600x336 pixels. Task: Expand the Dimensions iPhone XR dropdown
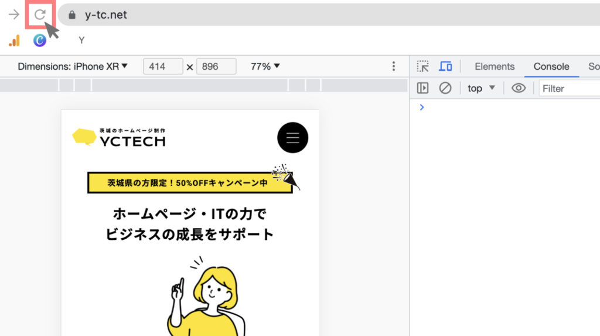(73, 66)
